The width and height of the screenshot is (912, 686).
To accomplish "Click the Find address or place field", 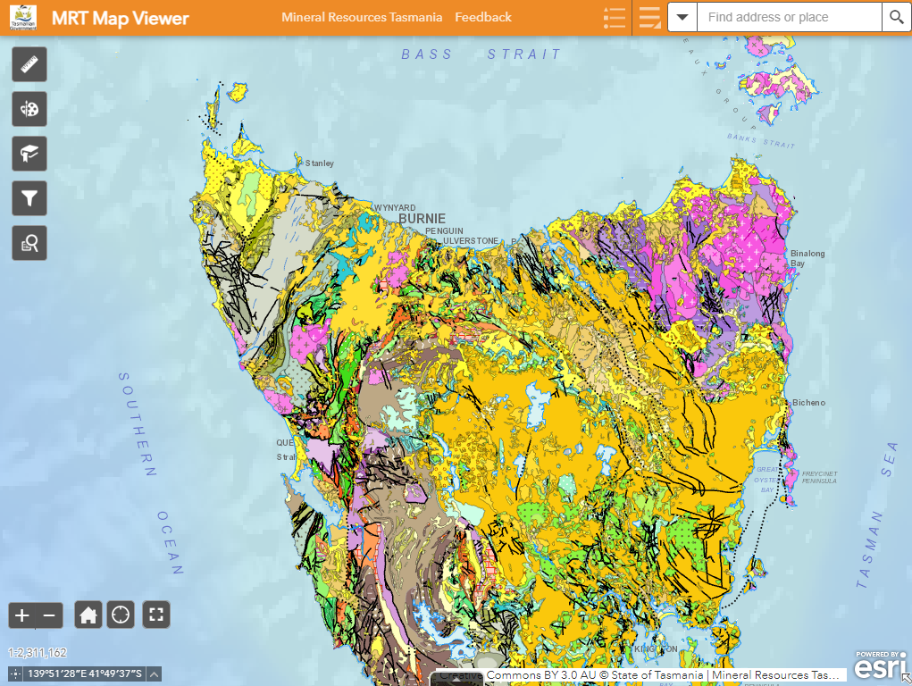I will coord(789,17).
